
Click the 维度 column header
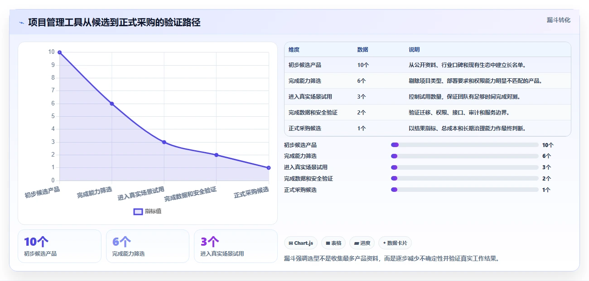[294, 50]
